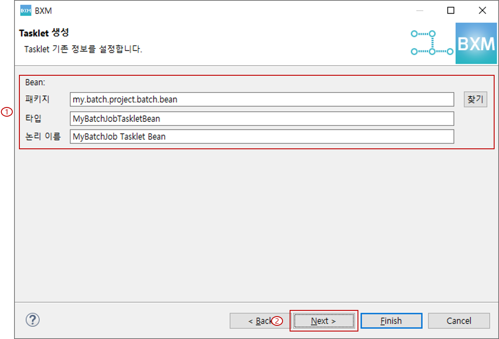This screenshot has width=499, height=339.
Task: Cancel the Tasklet creation wizard
Action: [x=458, y=321]
